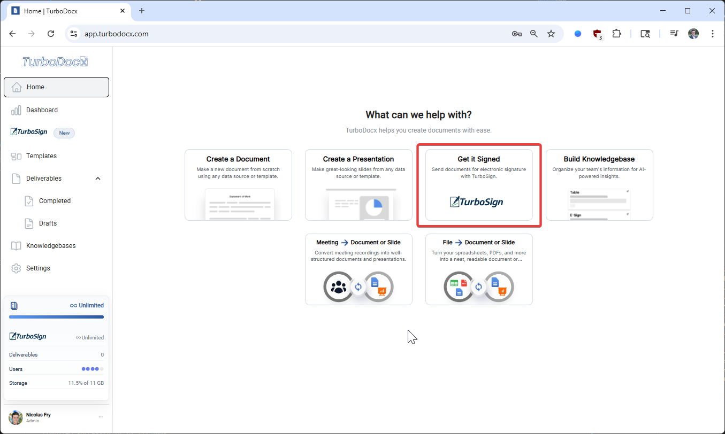Click the slide preview thumbnail in Create a Presentation

(361, 204)
